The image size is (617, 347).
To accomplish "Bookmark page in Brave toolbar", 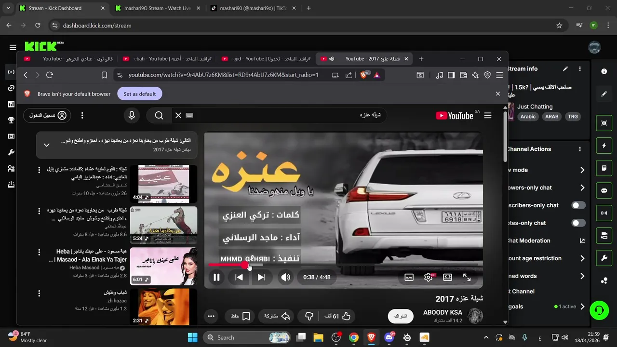I will (104, 75).
